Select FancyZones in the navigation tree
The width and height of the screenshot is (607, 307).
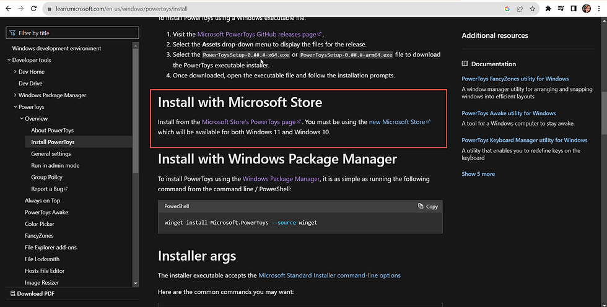pyautogui.click(x=39, y=236)
